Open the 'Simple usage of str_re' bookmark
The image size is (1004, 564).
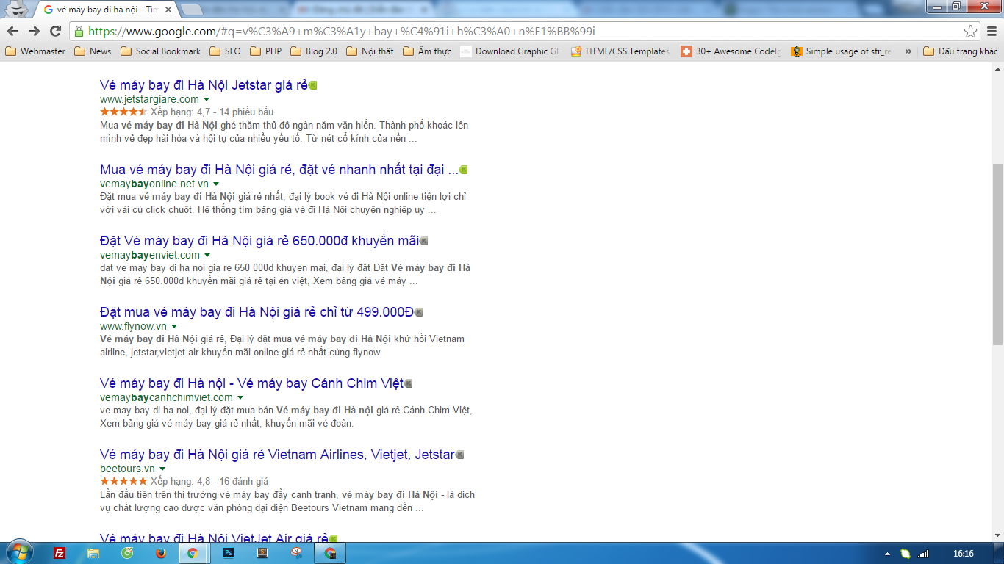841,51
